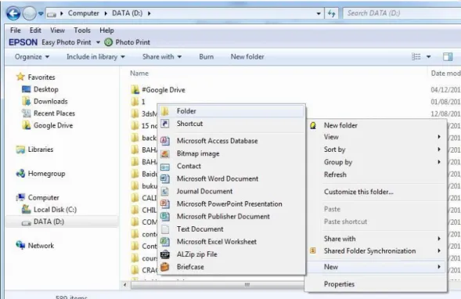
Task: Click Computer in the address path
Action: click(x=84, y=13)
